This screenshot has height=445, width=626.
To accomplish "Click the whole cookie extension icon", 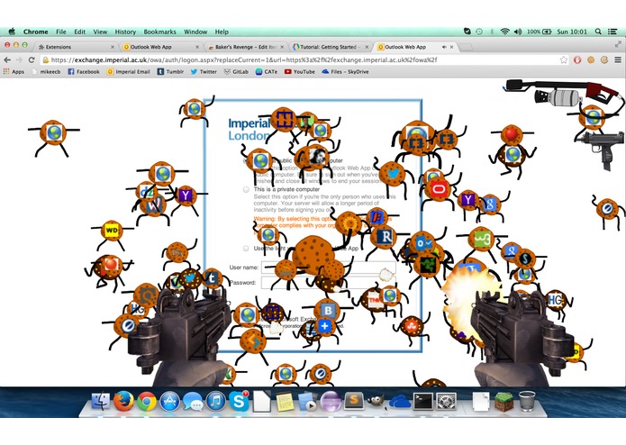I will (591, 59).
